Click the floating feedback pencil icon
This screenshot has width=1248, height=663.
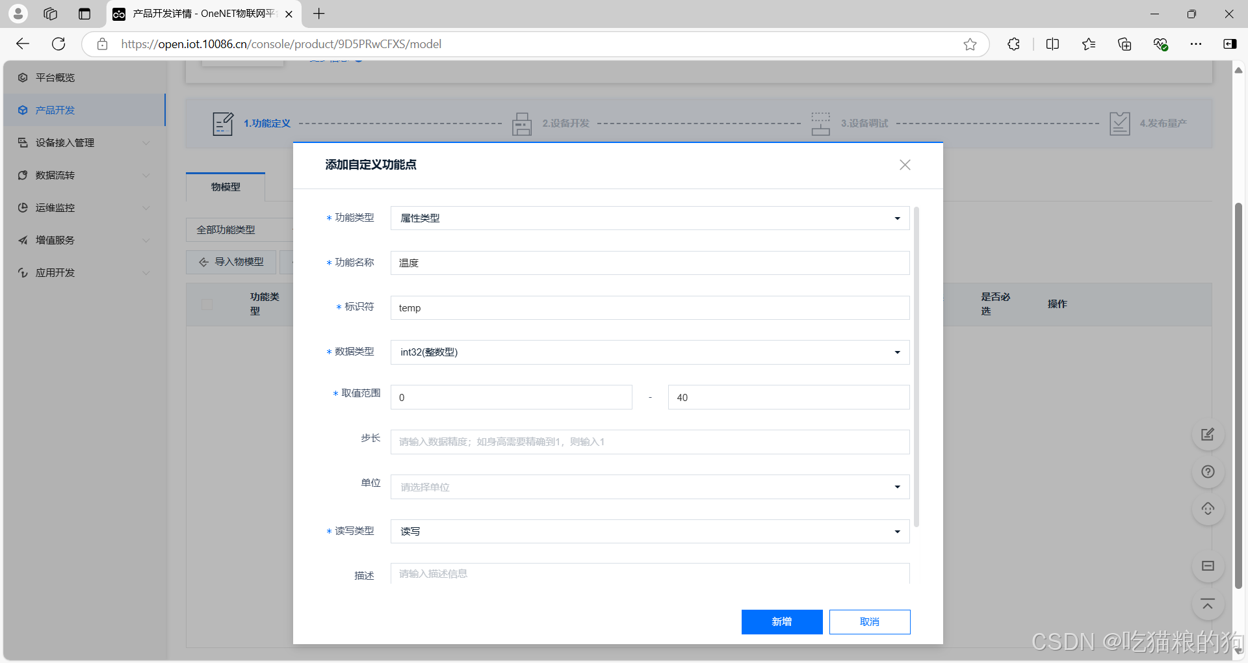1207,434
